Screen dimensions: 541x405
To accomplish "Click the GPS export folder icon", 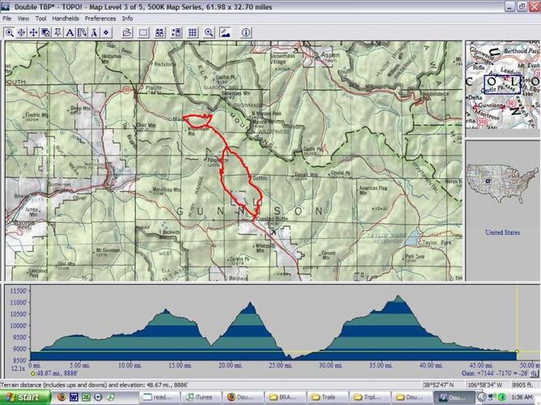I will click(127, 32).
